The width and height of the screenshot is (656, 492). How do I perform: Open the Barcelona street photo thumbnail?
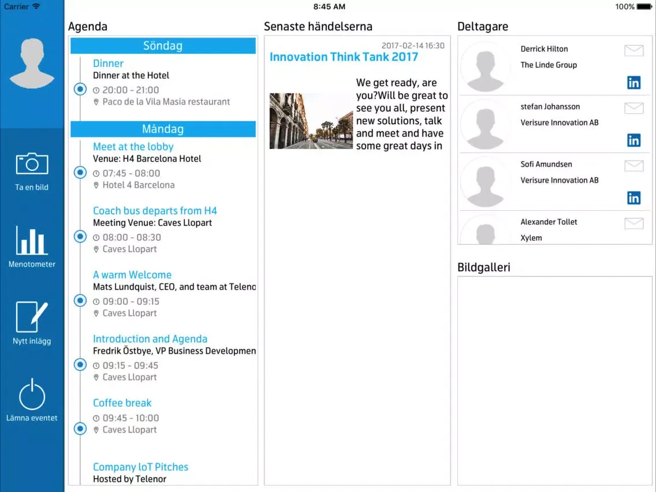[x=311, y=121]
